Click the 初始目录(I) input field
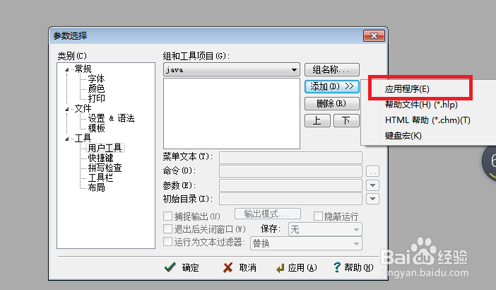 click(x=290, y=199)
